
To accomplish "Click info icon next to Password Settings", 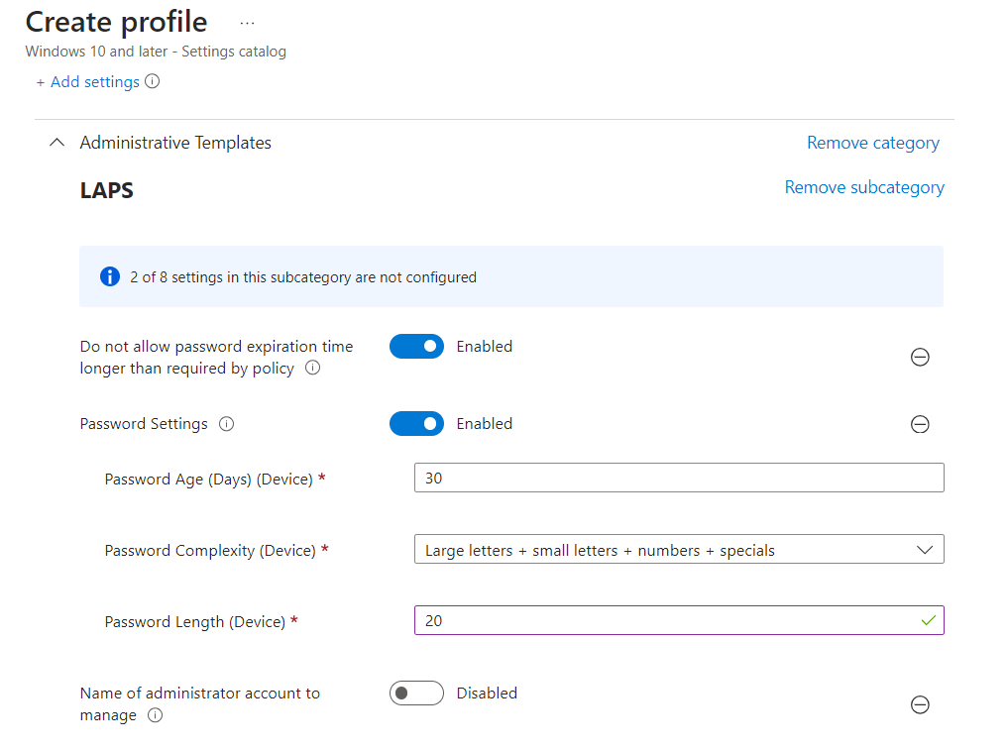I will pyautogui.click(x=226, y=424).
